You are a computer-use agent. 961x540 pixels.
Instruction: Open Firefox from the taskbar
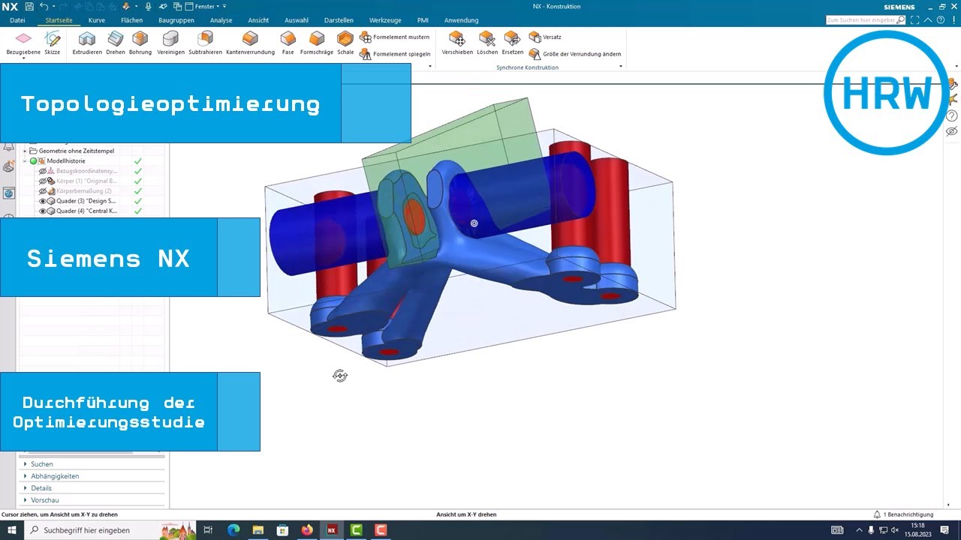pos(306,530)
